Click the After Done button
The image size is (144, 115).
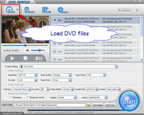(110, 105)
